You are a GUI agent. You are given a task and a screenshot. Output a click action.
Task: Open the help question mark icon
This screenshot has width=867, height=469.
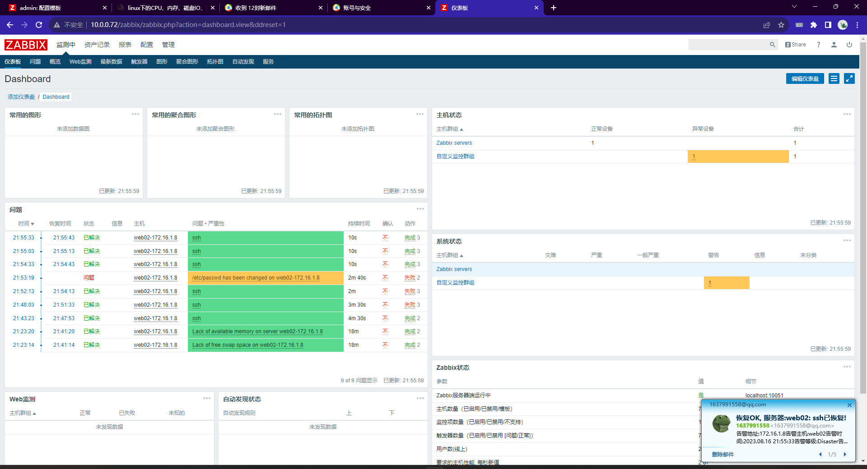pyautogui.click(x=818, y=45)
